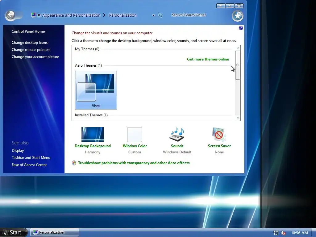Open the address bar history dropdown arrow

click(x=153, y=15)
